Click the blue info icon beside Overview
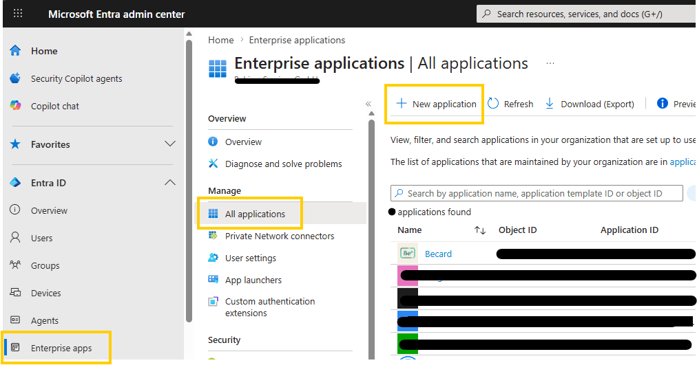 tap(213, 142)
